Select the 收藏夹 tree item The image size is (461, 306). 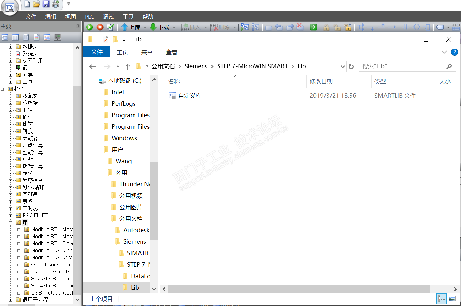click(x=30, y=96)
